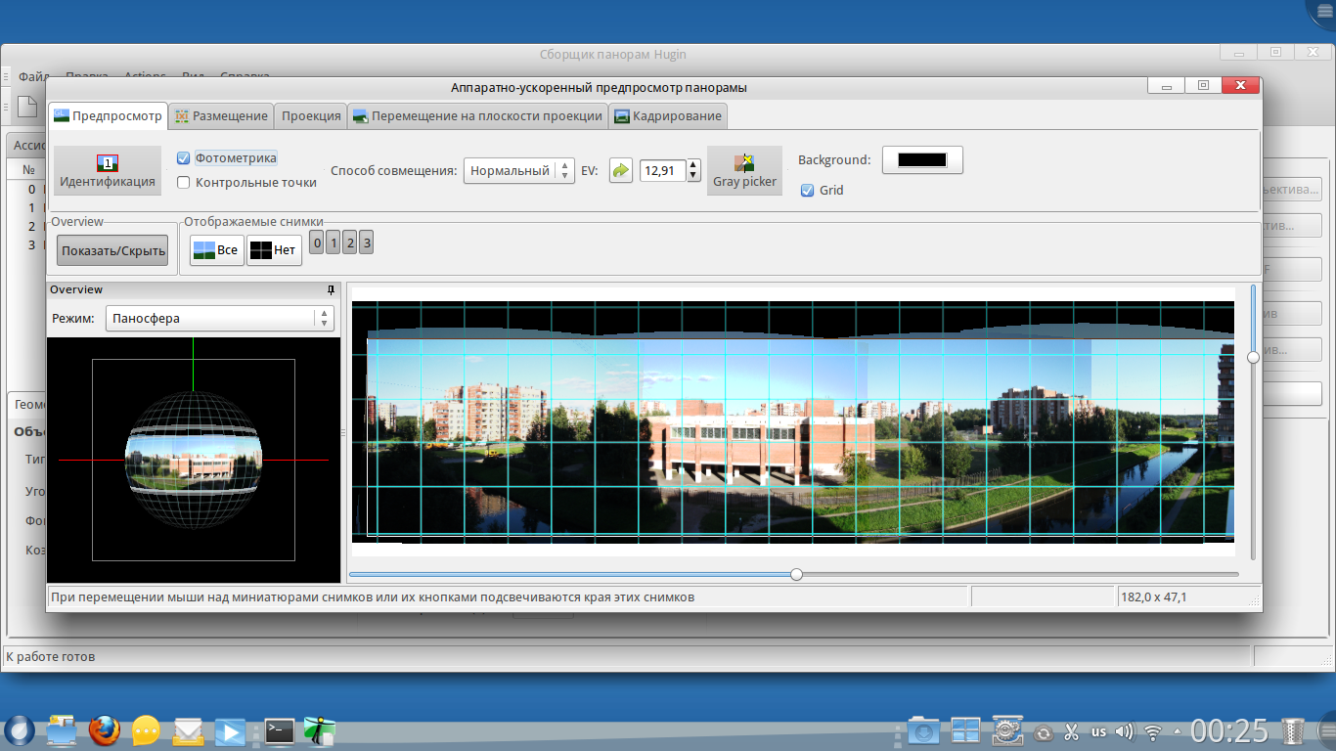The width and height of the screenshot is (1336, 751).
Task: Hide all images with the Нет button
Action: [x=273, y=250]
